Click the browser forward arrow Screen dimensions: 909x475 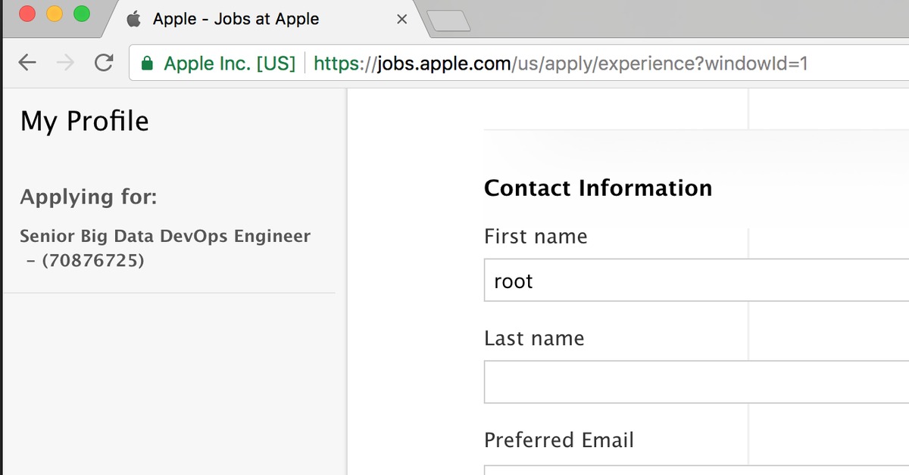coord(66,63)
